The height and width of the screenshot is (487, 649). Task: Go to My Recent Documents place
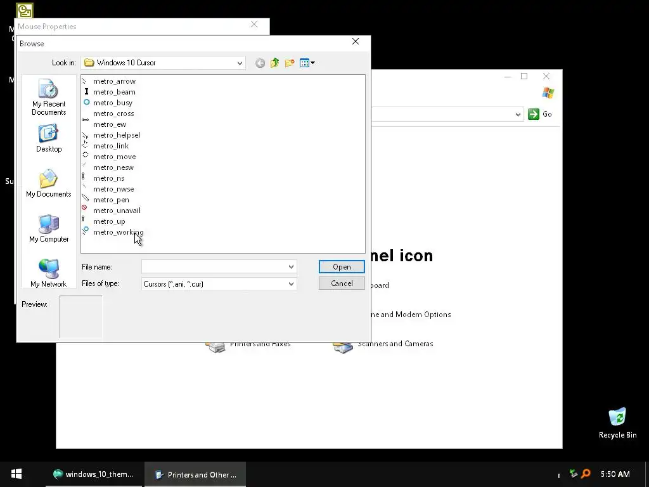(49, 97)
